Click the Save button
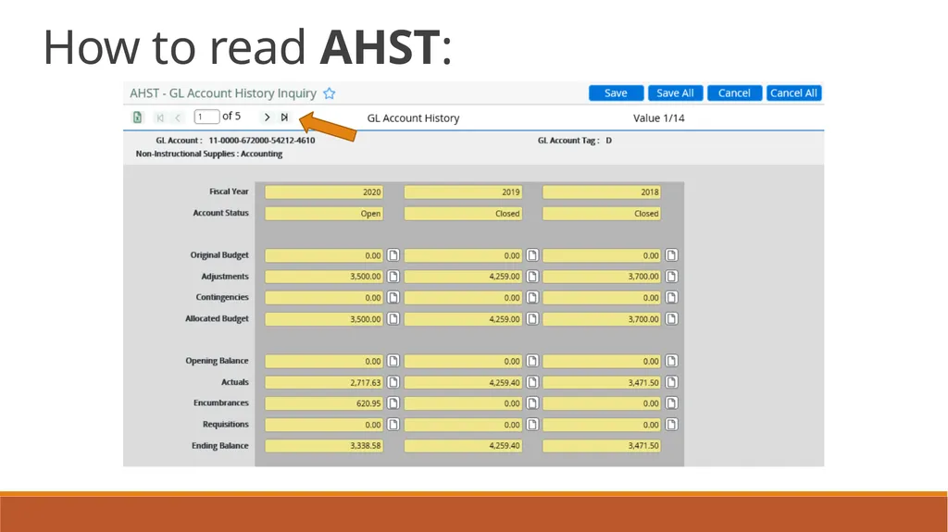 [x=616, y=93]
